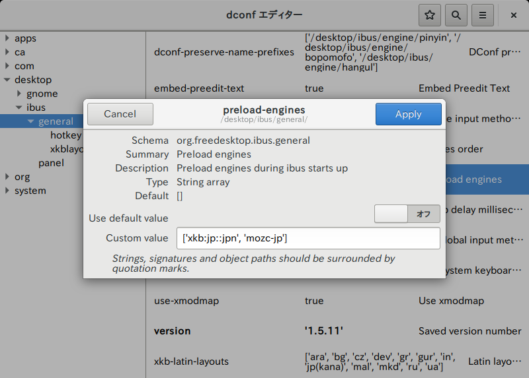This screenshot has width=529, height=378.
Task: Click the Preload engines during ibus description
Action: point(262,168)
